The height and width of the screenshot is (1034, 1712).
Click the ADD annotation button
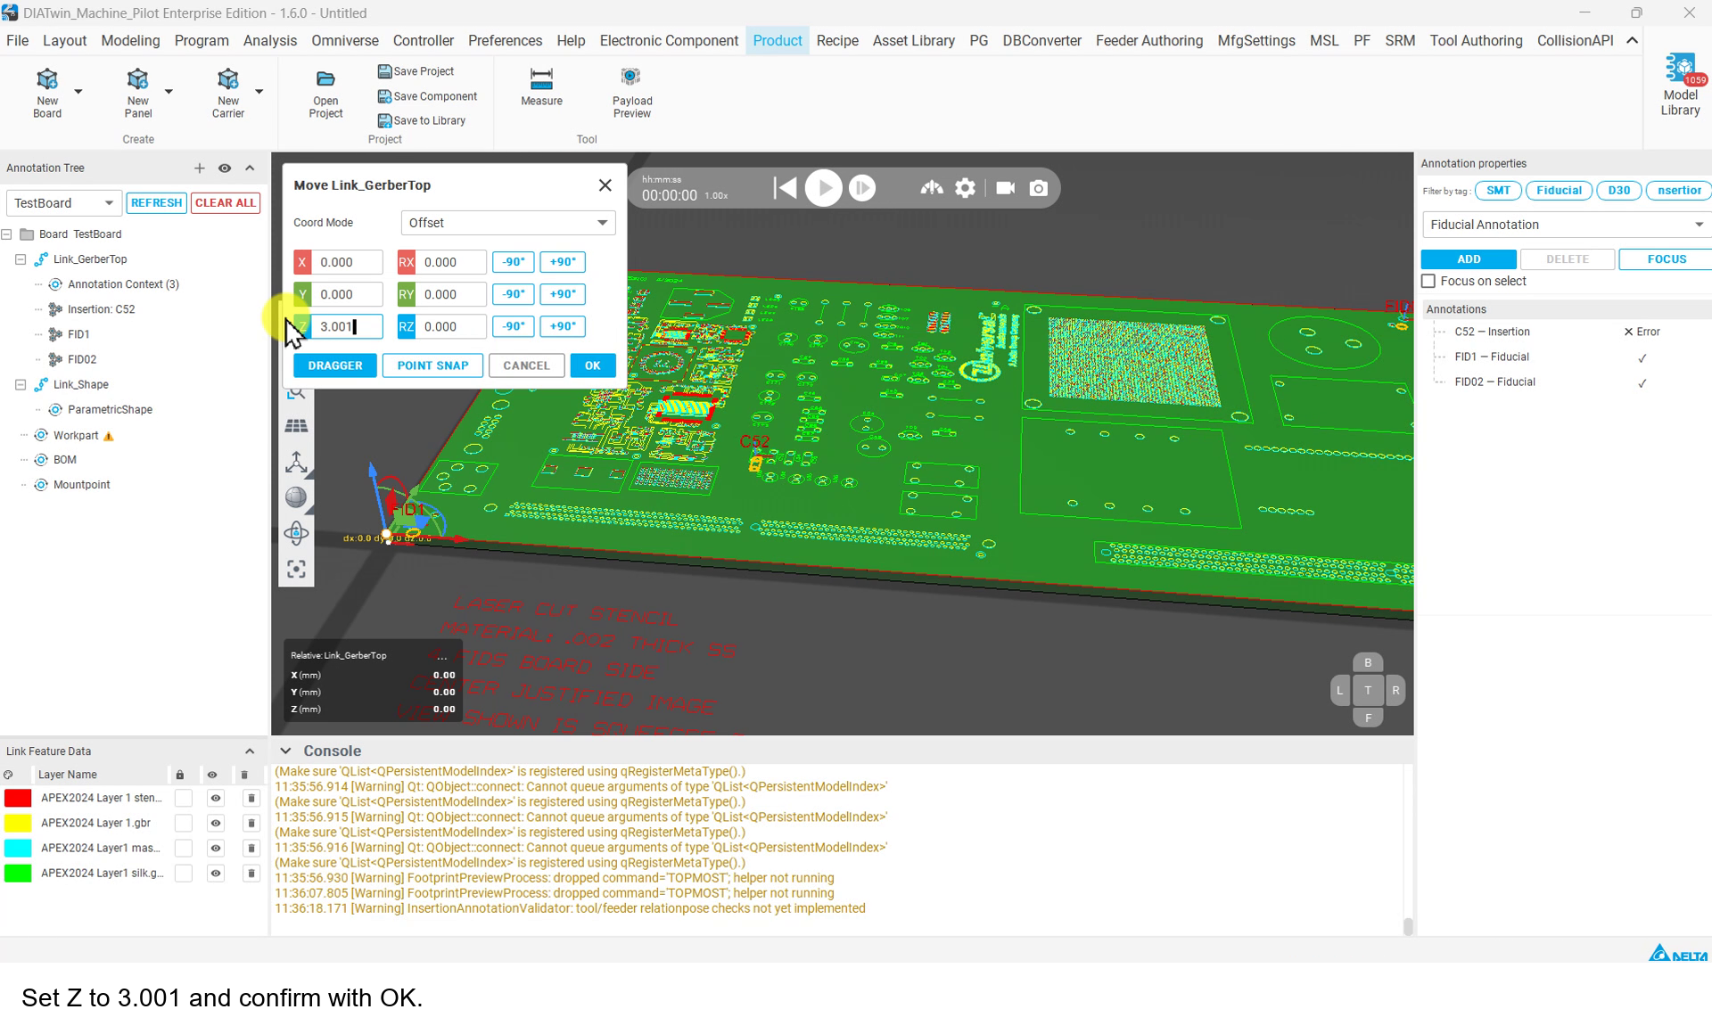pos(1469,259)
